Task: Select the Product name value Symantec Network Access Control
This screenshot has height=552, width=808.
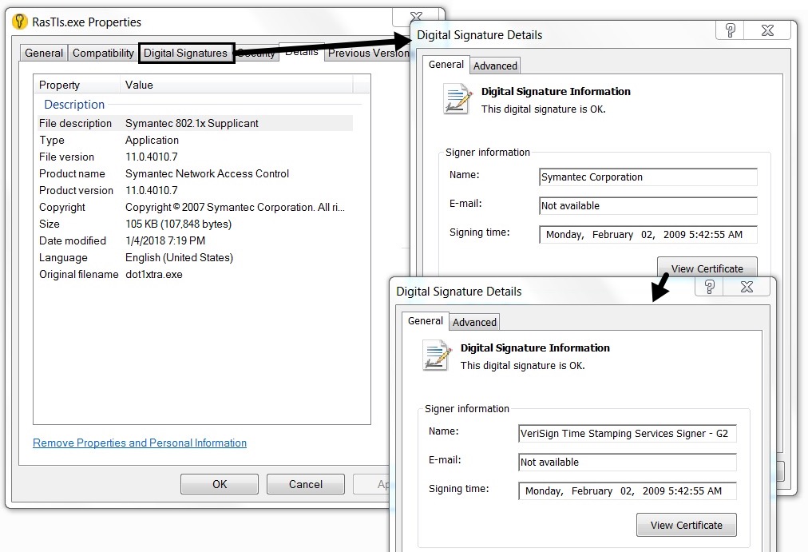Action: tap(207, 173)
